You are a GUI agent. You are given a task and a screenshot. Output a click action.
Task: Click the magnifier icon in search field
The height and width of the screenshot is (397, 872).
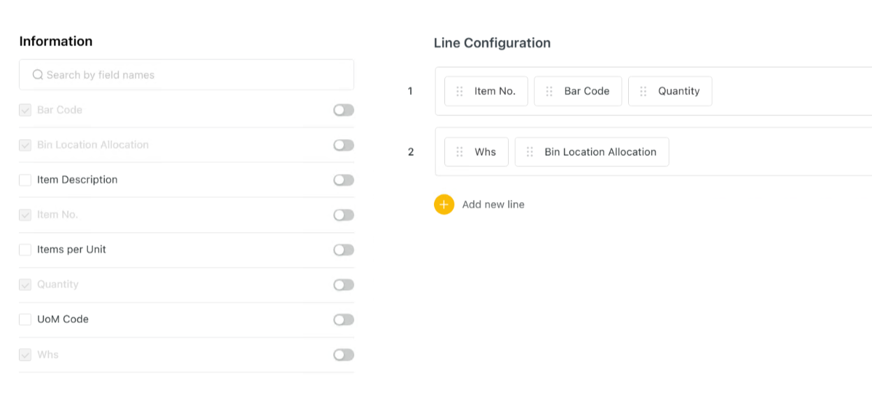(38, 75)
